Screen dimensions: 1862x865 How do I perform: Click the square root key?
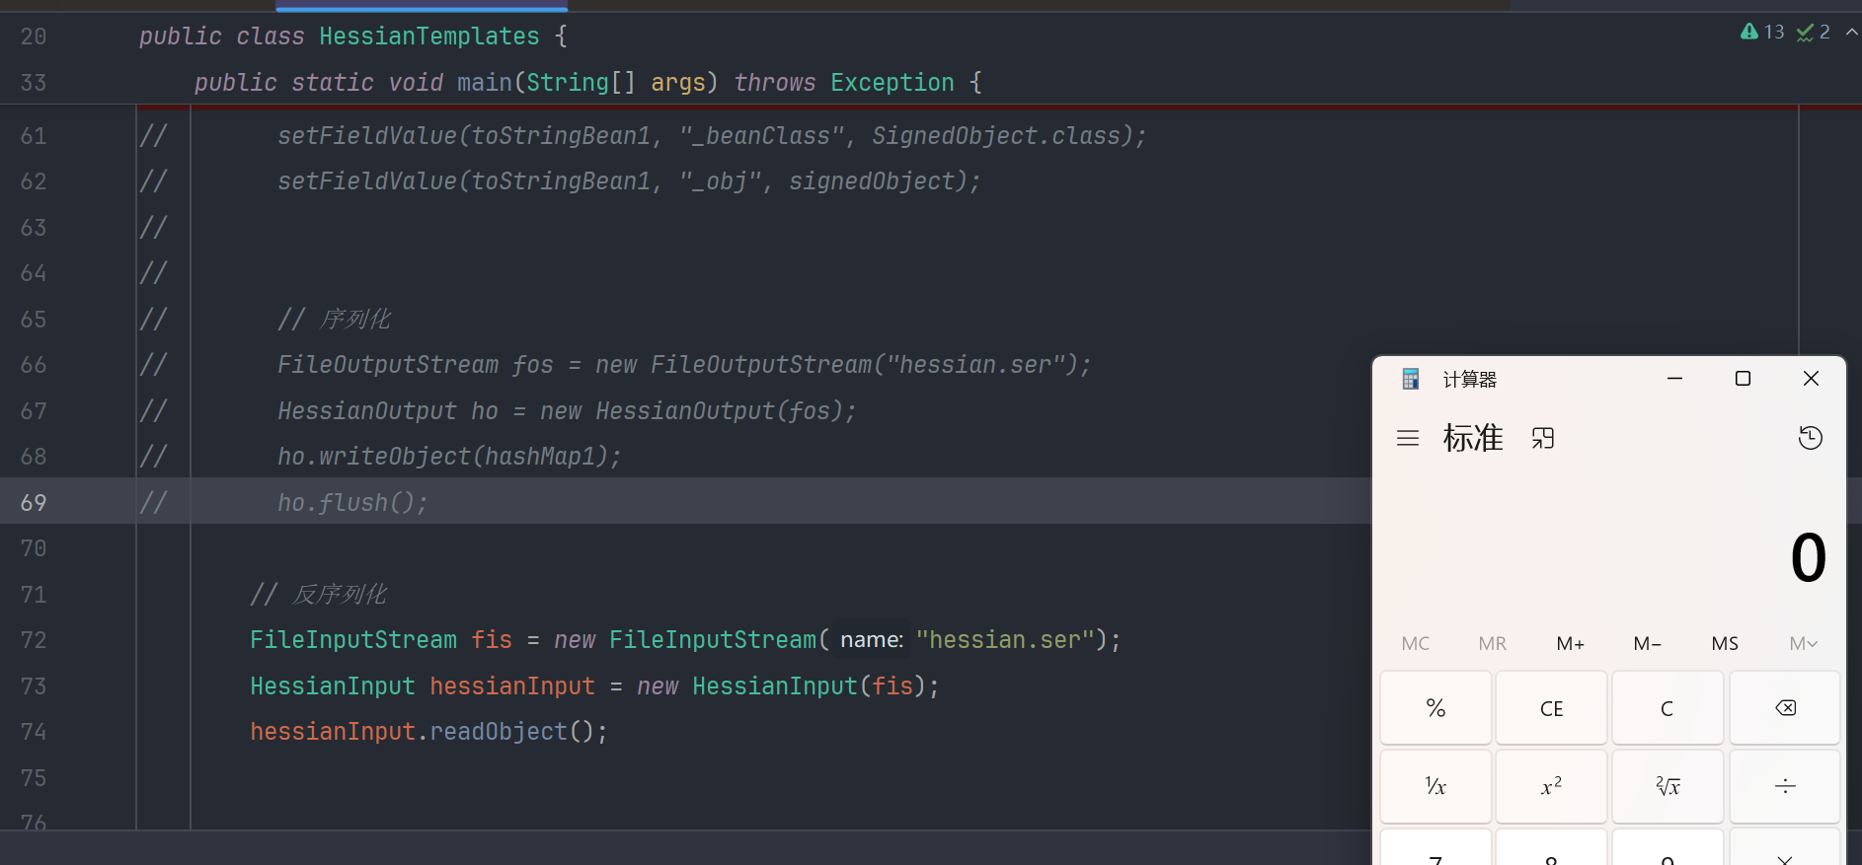pos(1668,786)
